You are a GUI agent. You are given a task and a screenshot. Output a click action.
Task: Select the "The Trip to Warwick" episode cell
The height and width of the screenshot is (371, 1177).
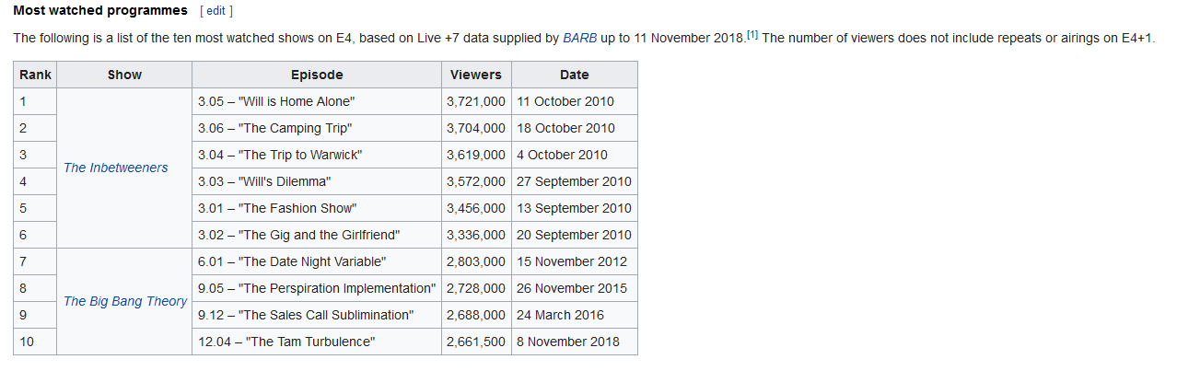317,155
